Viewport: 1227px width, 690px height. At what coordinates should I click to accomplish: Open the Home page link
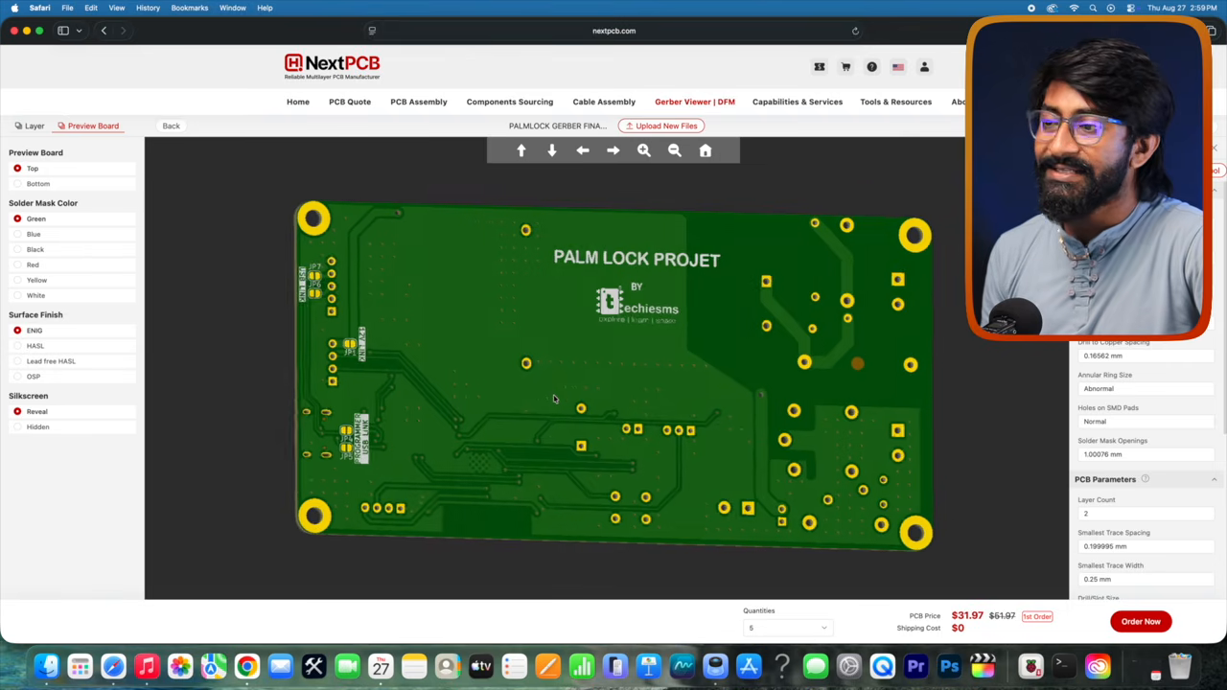tap(298, 102)
